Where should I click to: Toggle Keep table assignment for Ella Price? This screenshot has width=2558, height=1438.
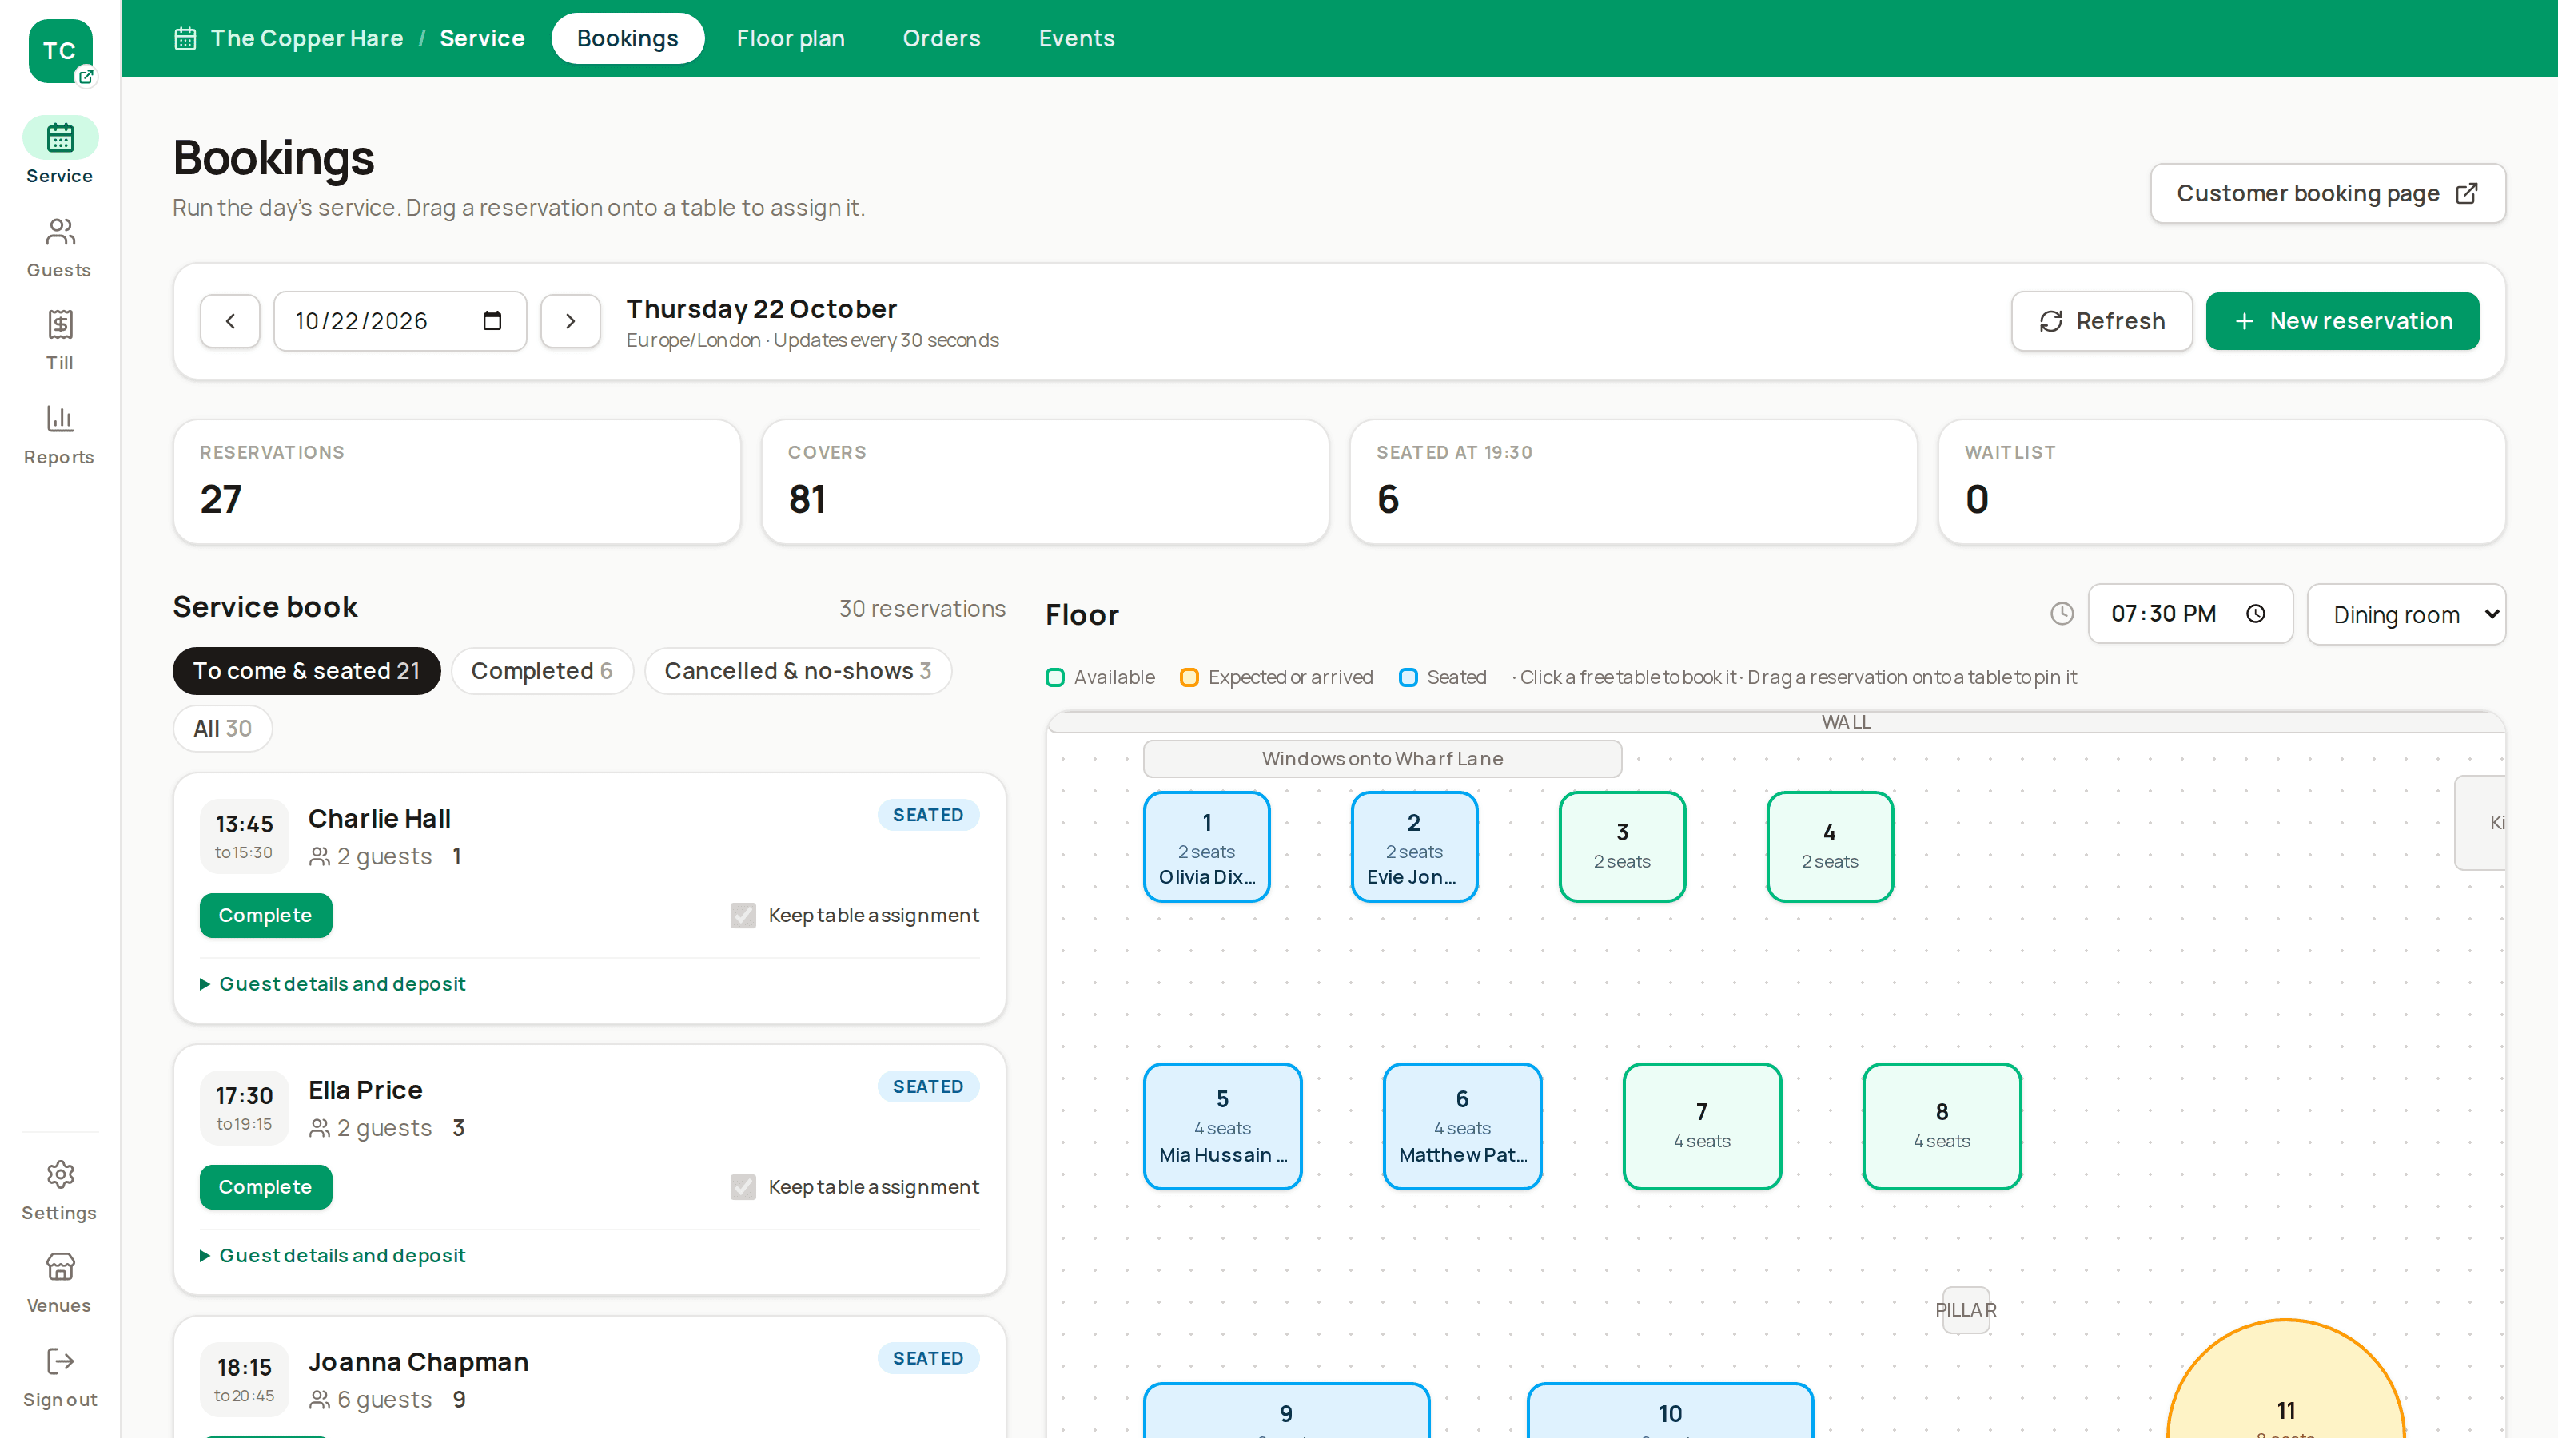click(x=743, y=1187)
